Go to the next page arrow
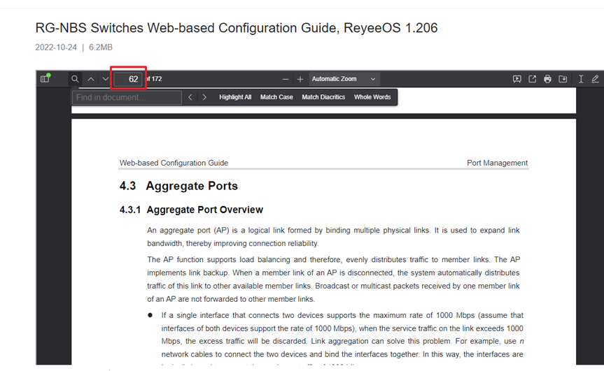 (x=106, y=79)
